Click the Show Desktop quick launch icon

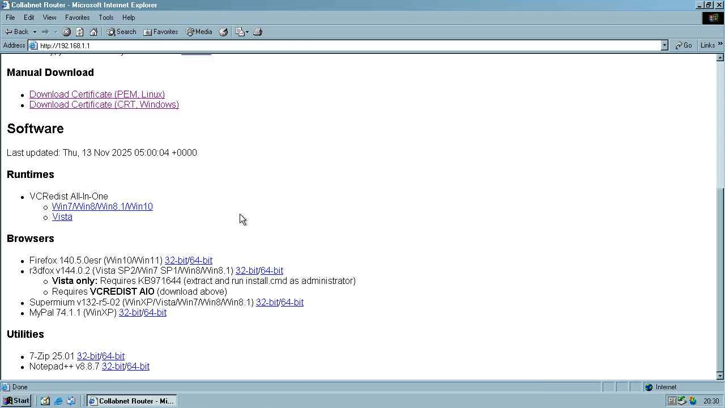click(x=45, y=401)
